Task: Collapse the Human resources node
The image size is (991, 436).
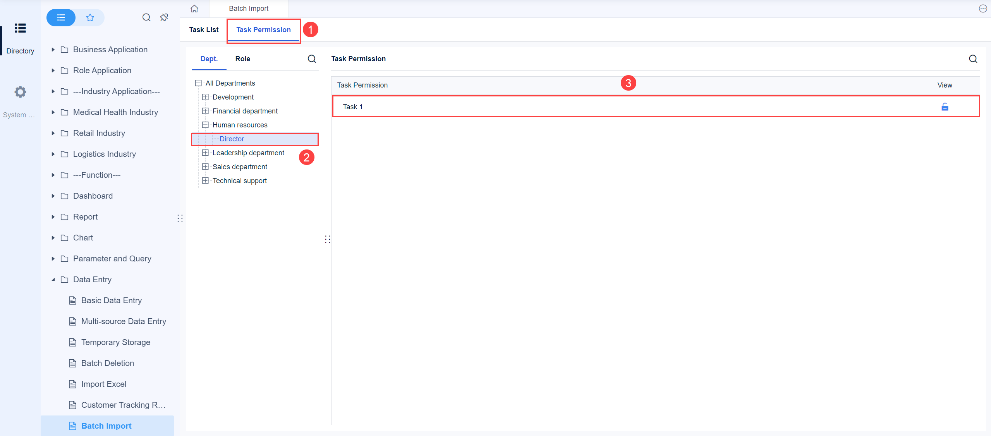Action: (205, 125)
